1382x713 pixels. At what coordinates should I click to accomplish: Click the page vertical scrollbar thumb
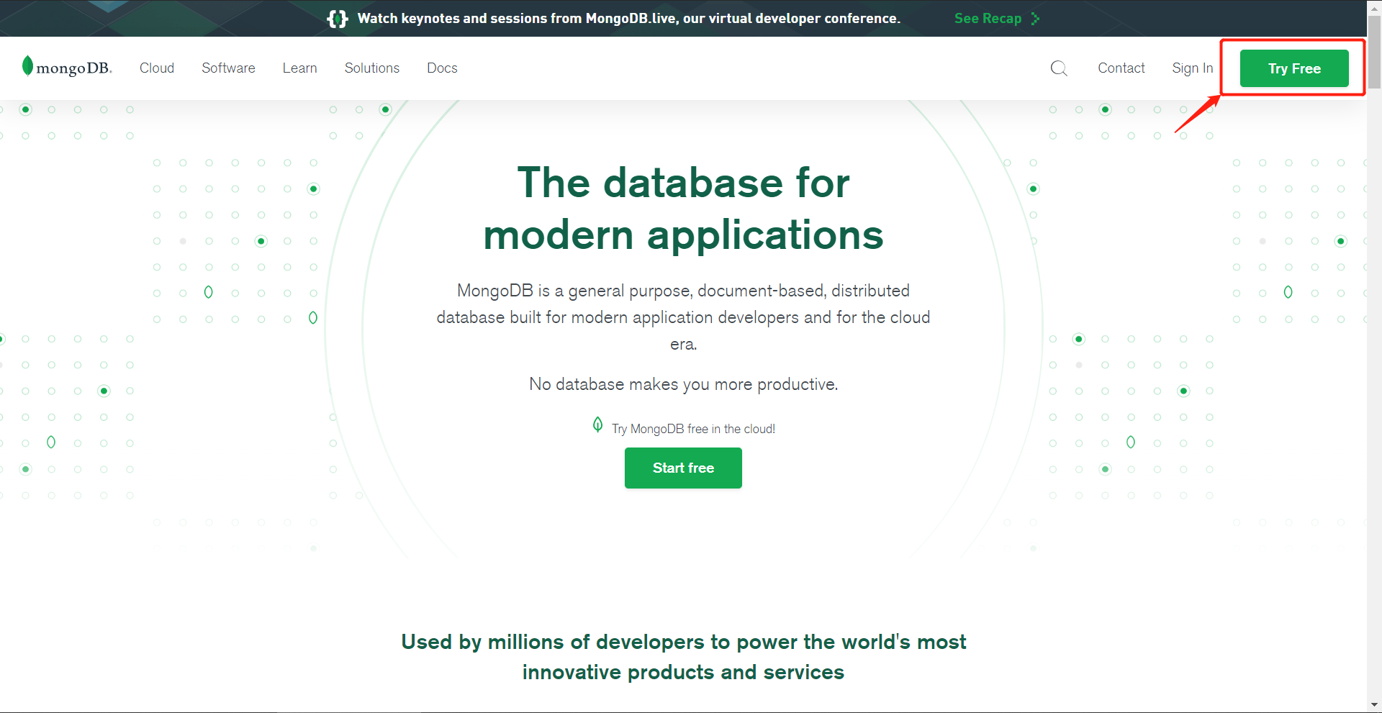(1374, 52)
